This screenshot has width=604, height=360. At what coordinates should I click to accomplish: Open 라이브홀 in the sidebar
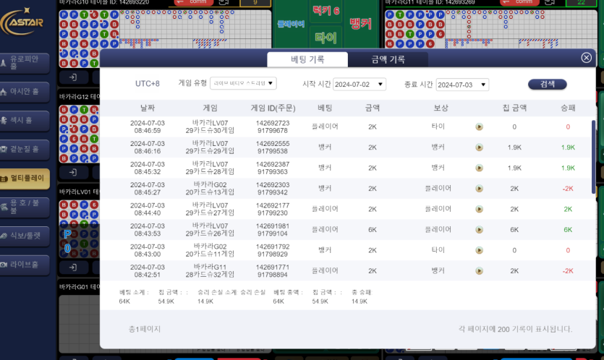pos(25,265)
